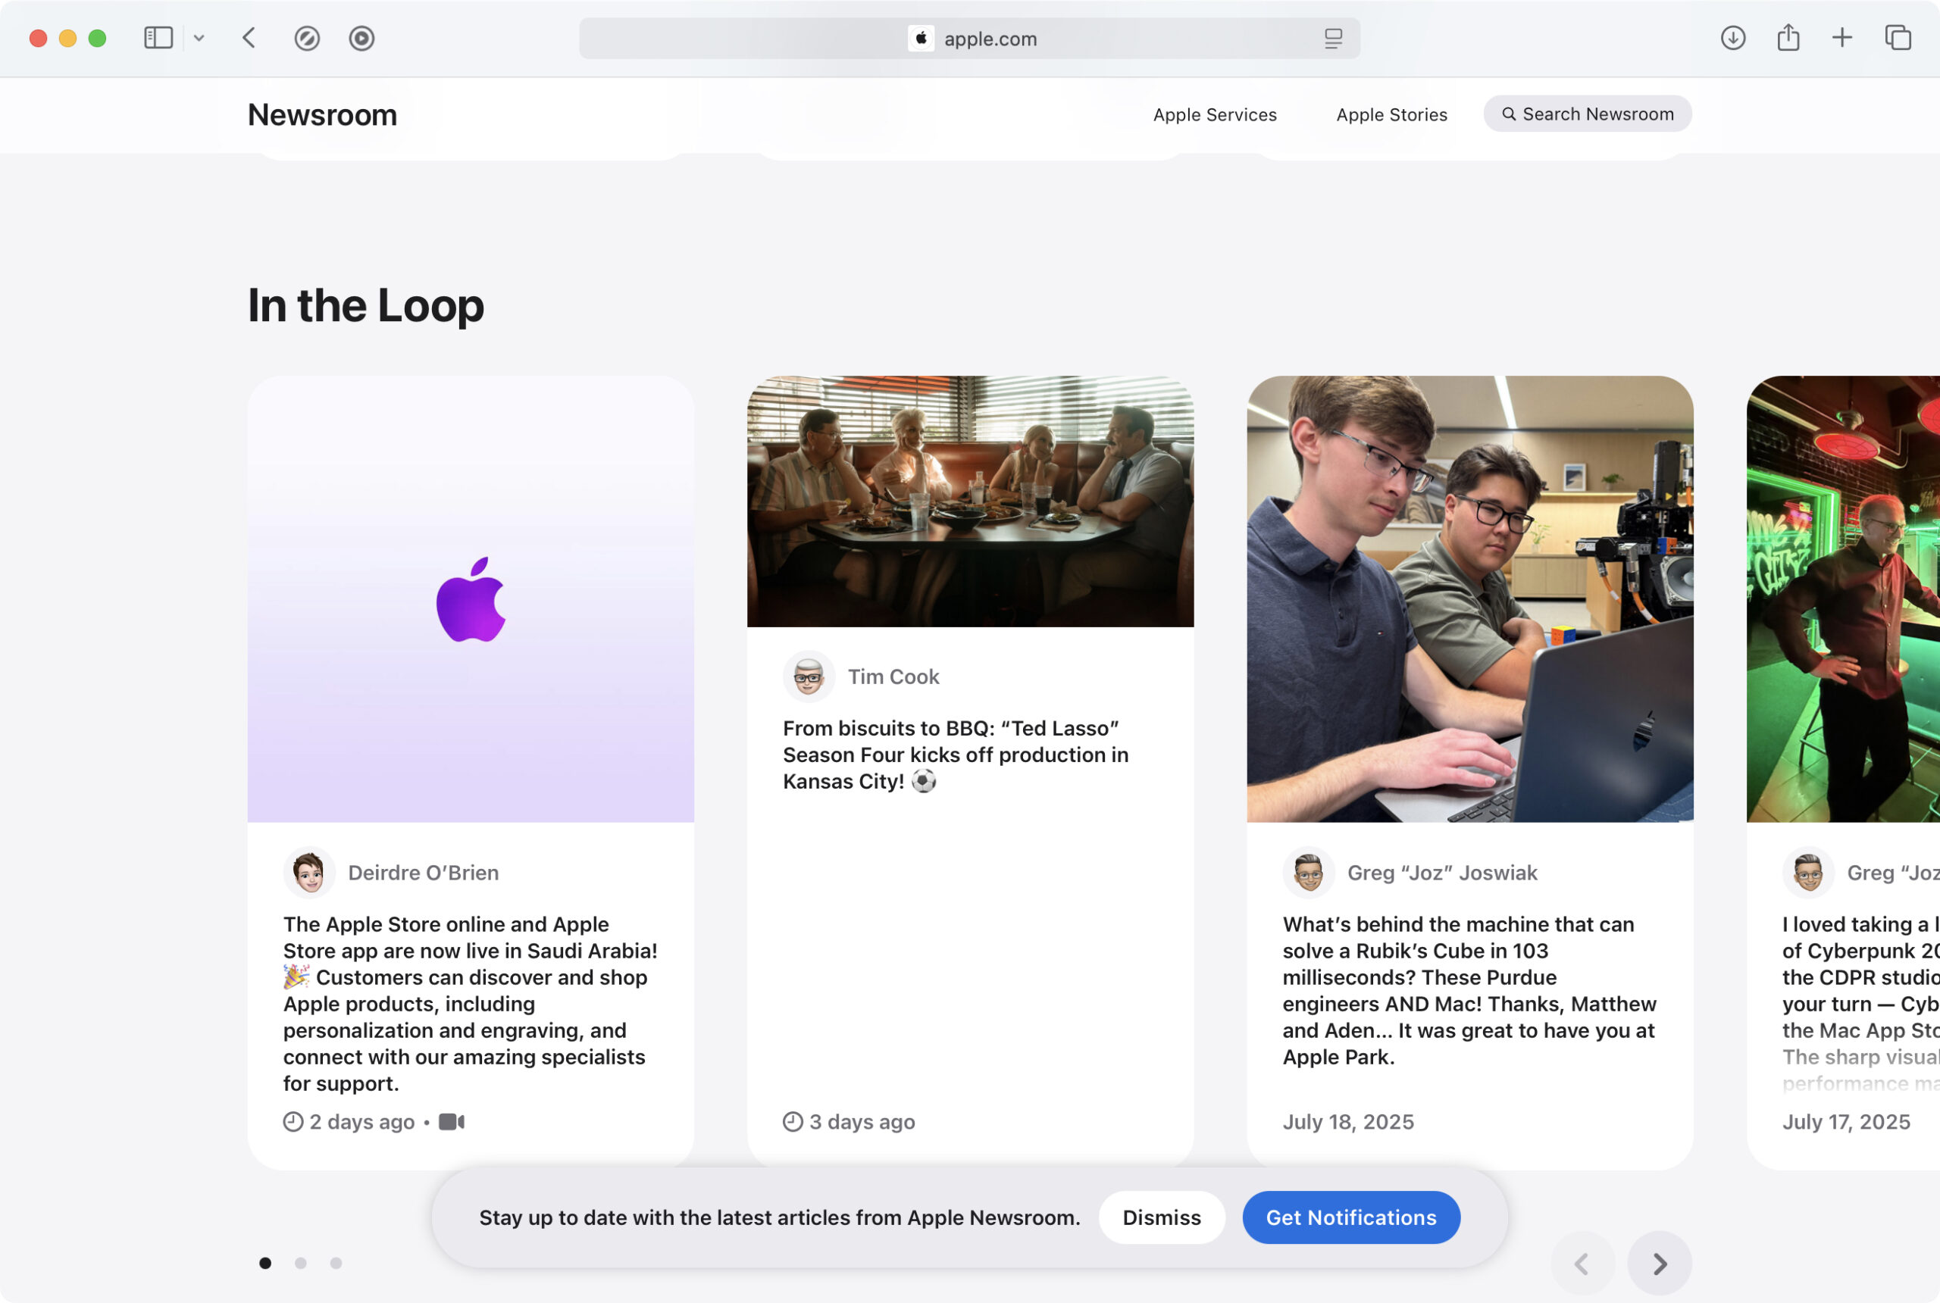Open the Apple Stories section
Screen dimensions: 1940x1303
1391,114
